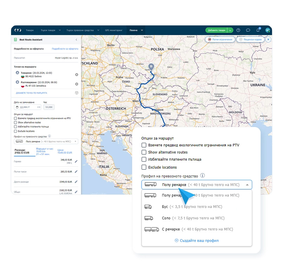This screenshot has width=281, height=263.
Task: Open the user avatar menu
Action: [x=268, y=30]
